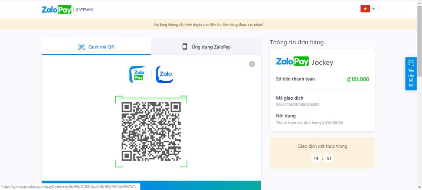Click the payment QR code
The height and width of the screenshot is (190, 422).
[x=151, y=131]
